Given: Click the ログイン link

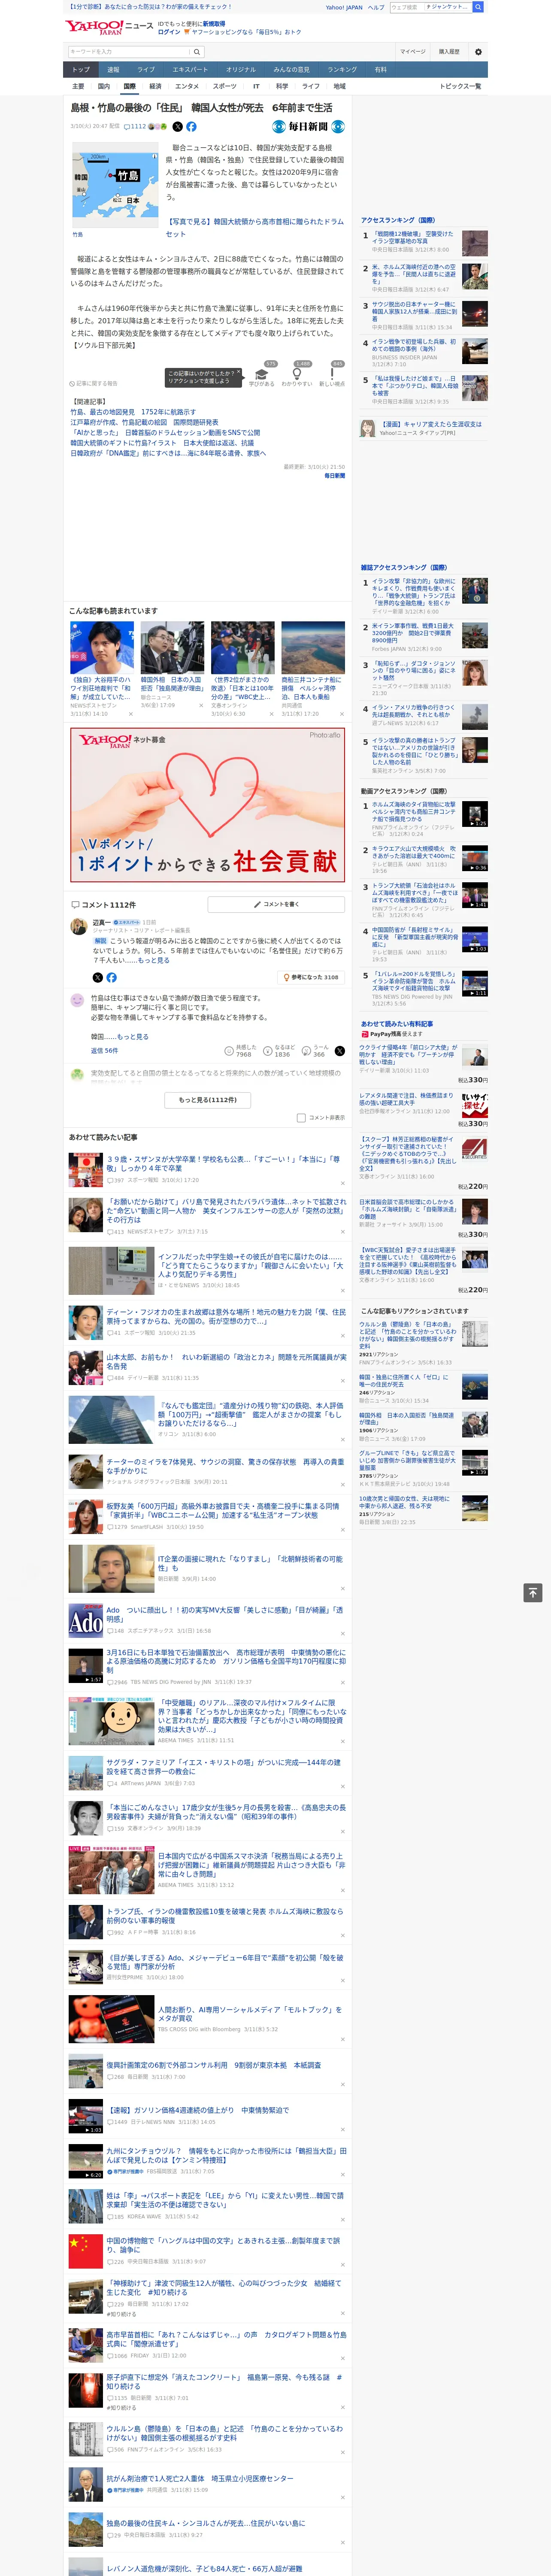Looking at the screenshot, I should coord(169,32).
